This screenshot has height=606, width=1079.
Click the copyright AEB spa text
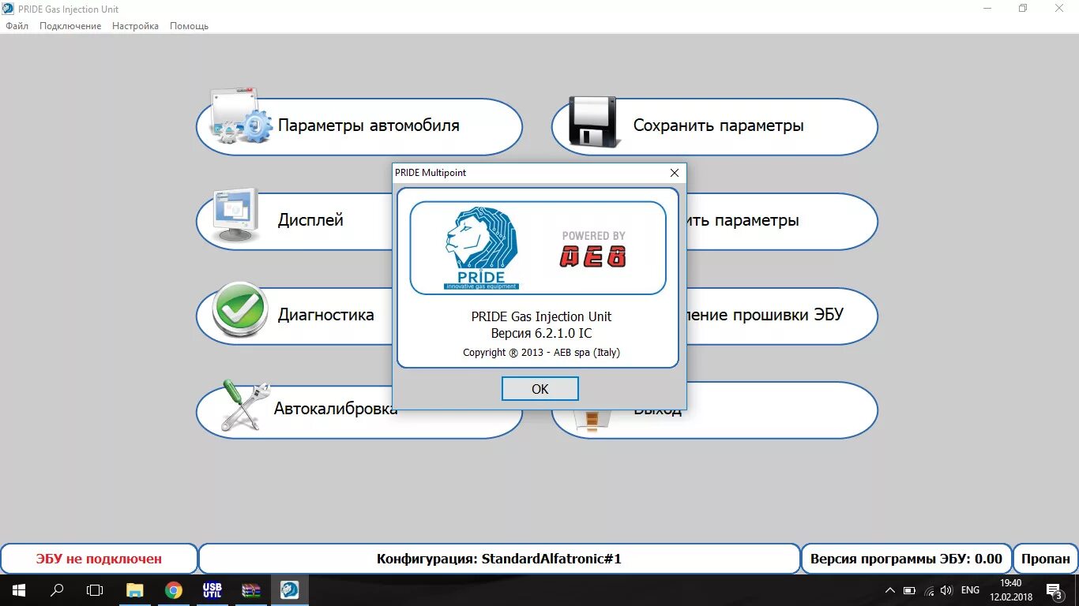click(541, 353)
